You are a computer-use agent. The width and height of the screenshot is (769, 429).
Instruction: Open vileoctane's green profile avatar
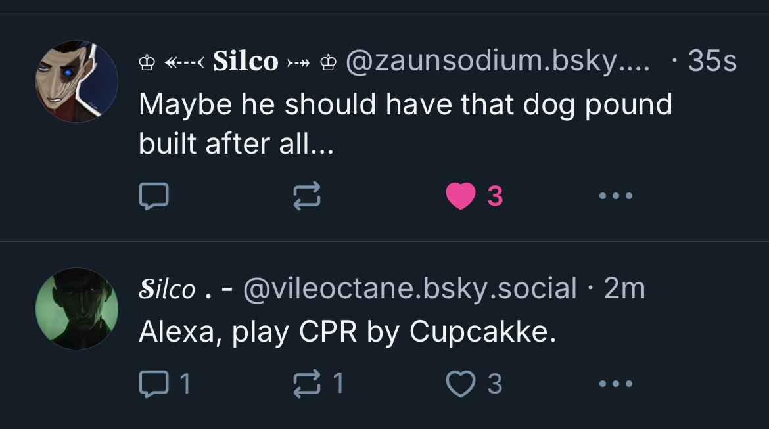[77, 308]
